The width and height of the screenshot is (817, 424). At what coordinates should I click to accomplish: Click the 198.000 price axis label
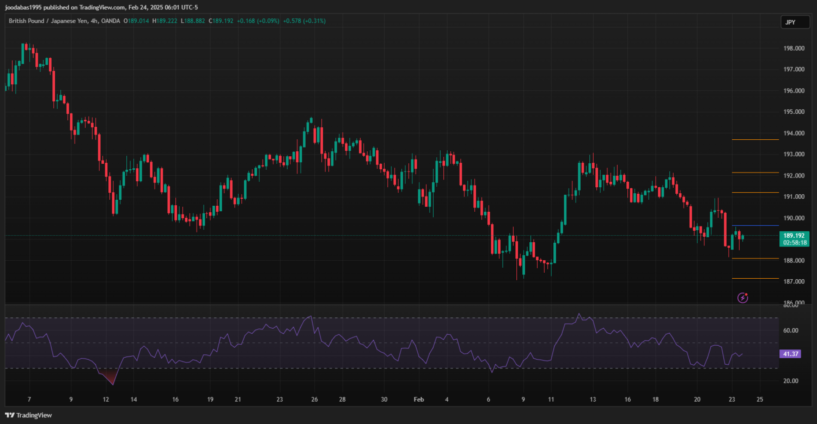pos(794,48)
